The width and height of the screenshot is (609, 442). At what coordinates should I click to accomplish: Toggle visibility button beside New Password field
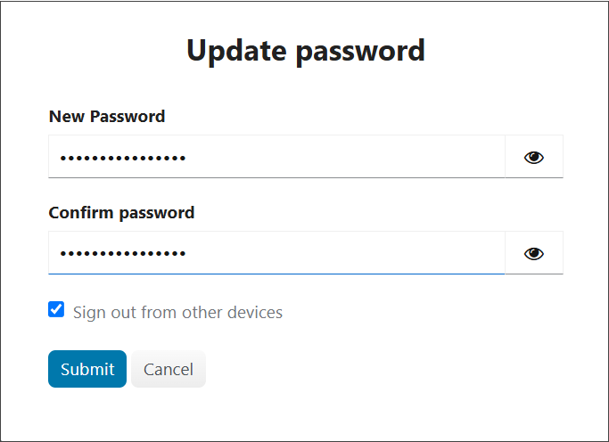tap(533, 157)
